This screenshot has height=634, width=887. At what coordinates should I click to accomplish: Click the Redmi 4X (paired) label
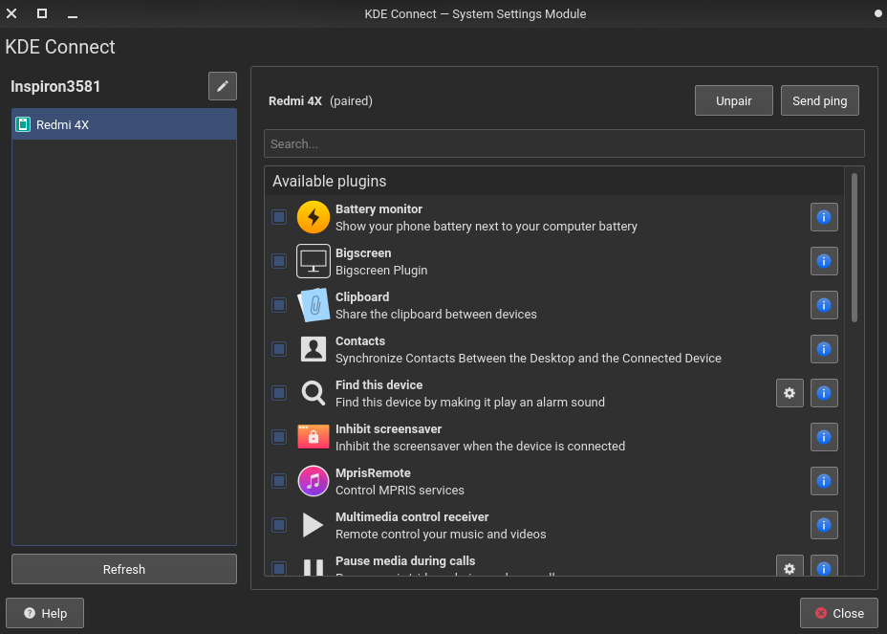[x=320, y=100]
